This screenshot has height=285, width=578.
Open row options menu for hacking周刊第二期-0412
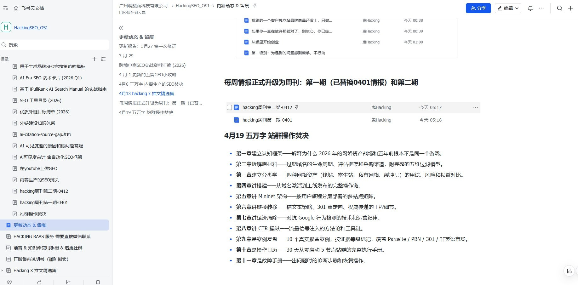pyautogui.click(x=475, y=107)
